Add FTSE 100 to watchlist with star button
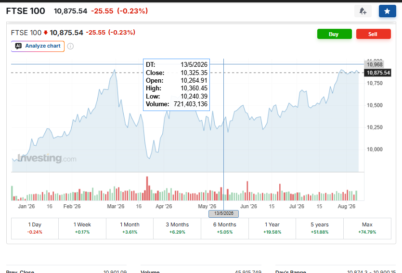Screen dimensions: 402x273 click(x=388, y=11)
